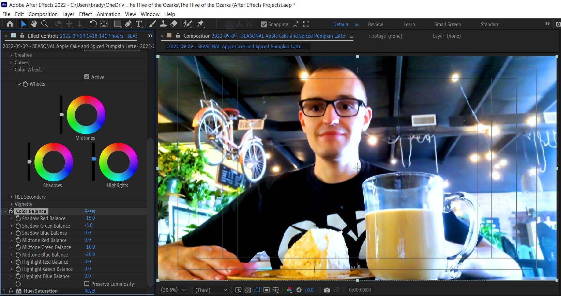Viewport: 561px width, 296px height.
Task: Select the Horizontal Type tool
Action: [x=139, y=24]
